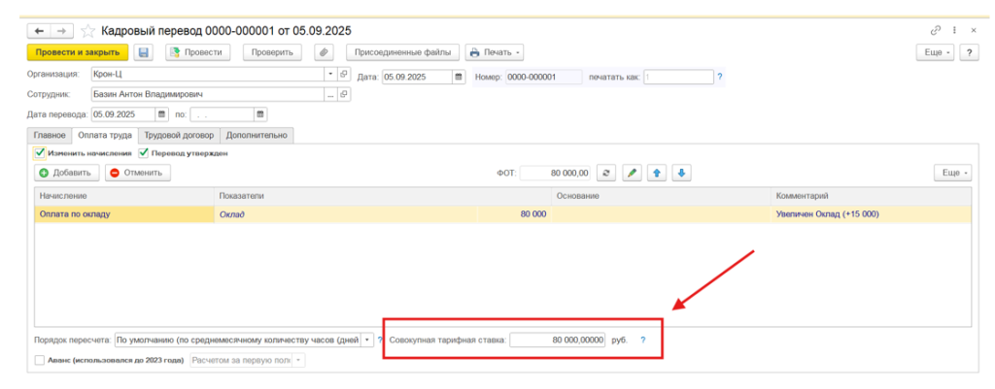Open the top toolbar Еще menu
This screenshot has width=995, height=389.
(936, 52)
